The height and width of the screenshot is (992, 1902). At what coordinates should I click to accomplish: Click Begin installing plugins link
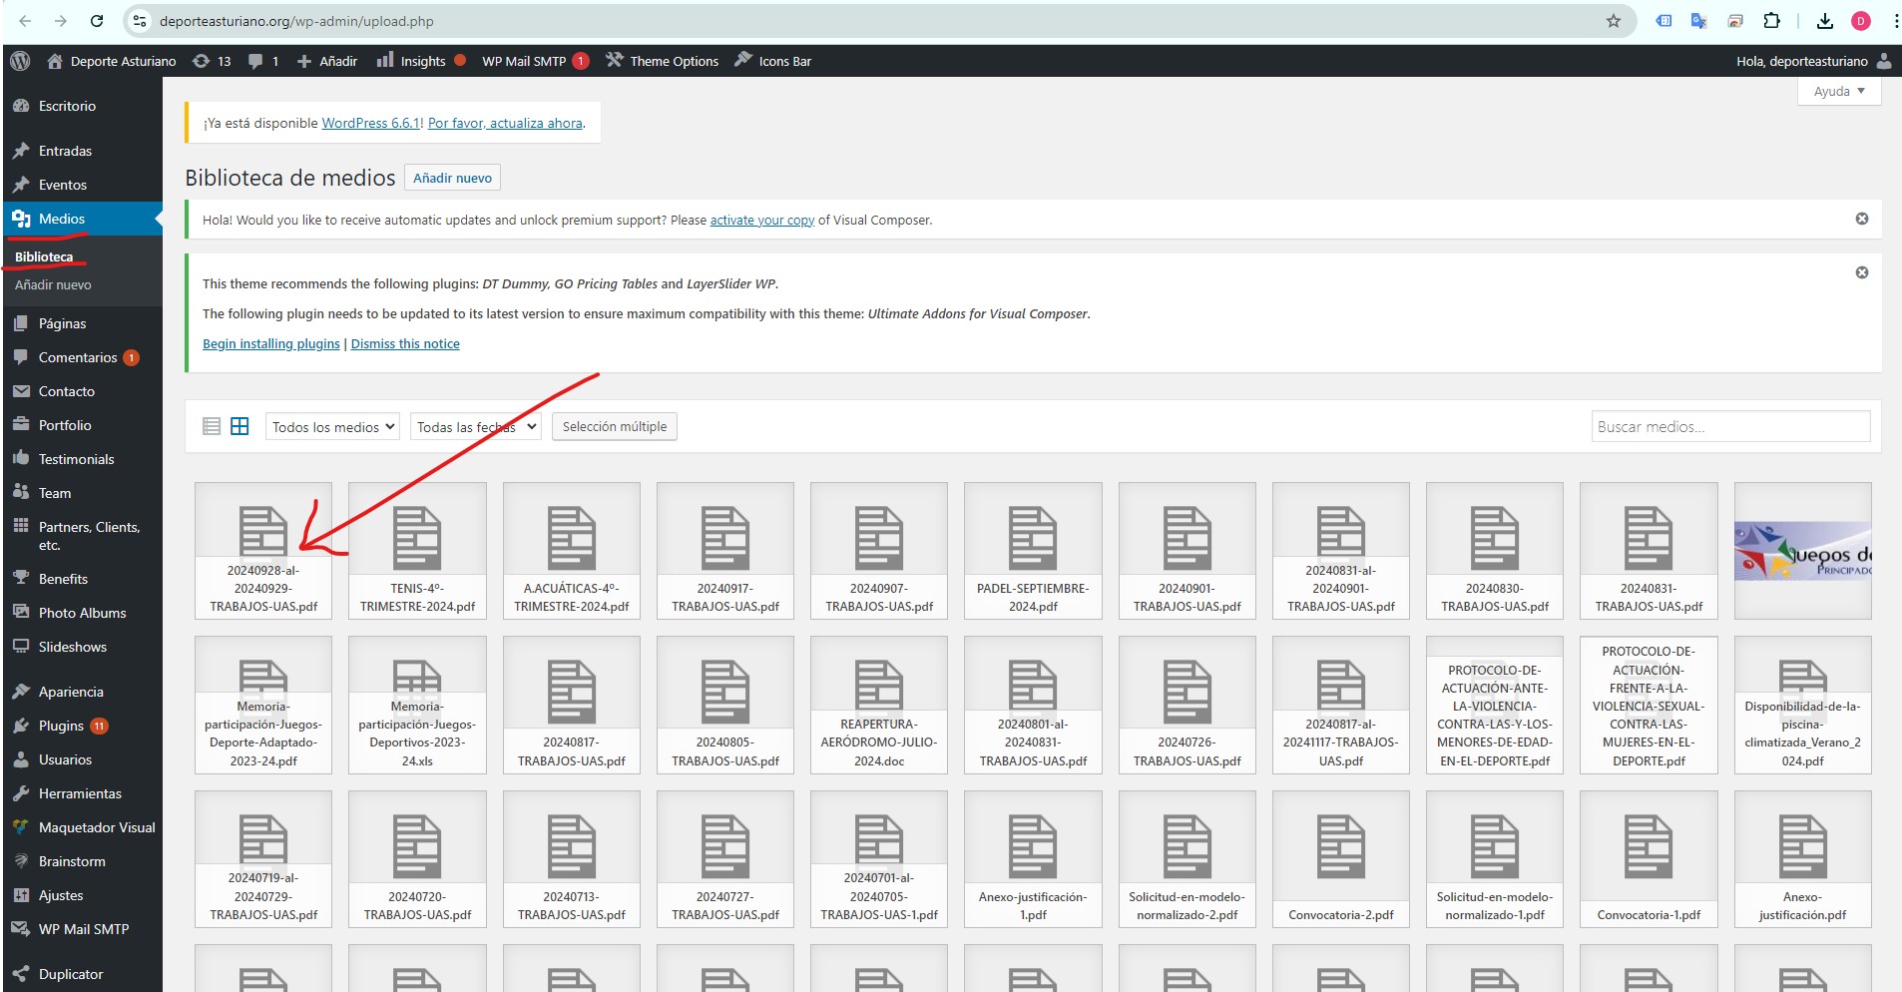[271, 343]
